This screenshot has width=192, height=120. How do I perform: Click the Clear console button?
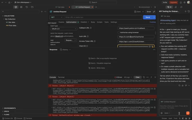pos(138,77)
